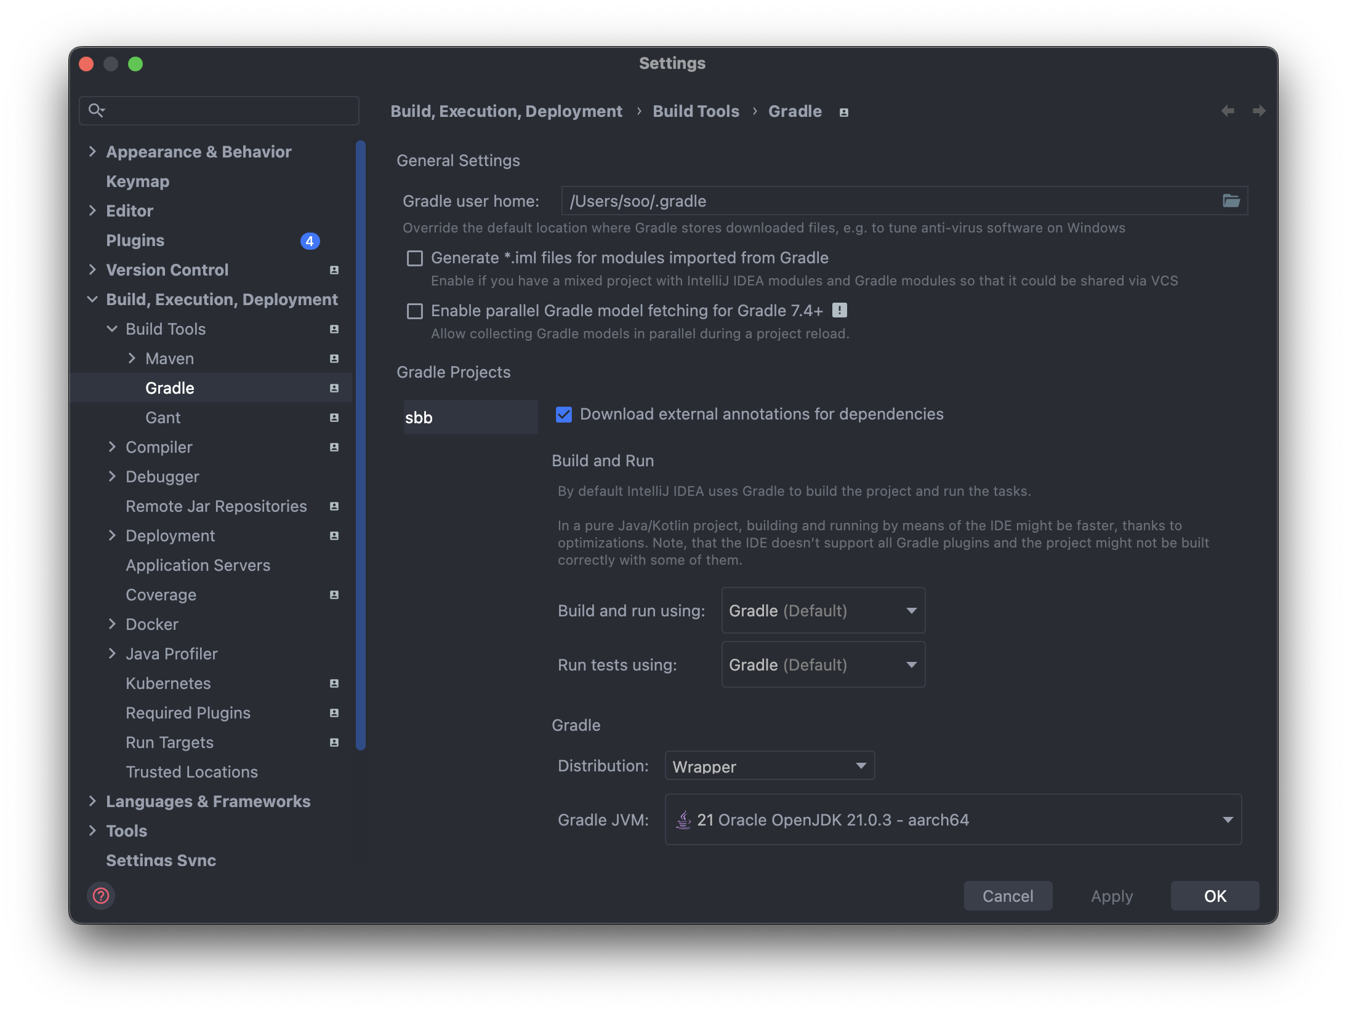The width and height of the screenshot is (1347, 1015).
Task: Open the Distribution Wrapper dropdown
Action: tap(770, 766)
